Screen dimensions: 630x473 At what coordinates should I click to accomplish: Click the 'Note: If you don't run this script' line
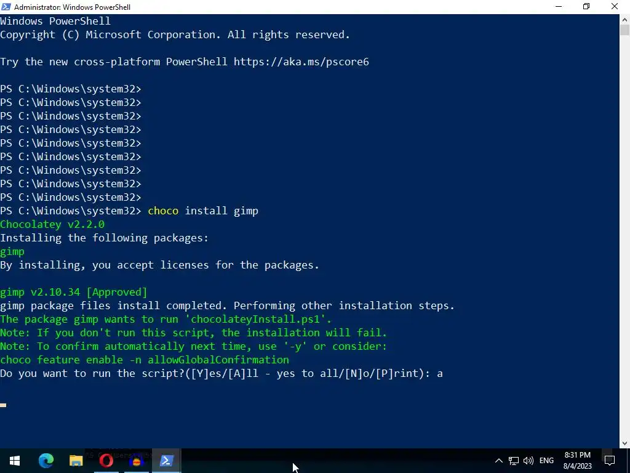(x=193, y=333)
